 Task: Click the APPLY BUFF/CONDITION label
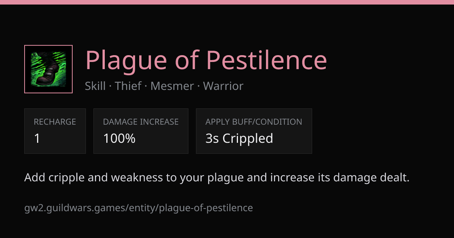254,122
